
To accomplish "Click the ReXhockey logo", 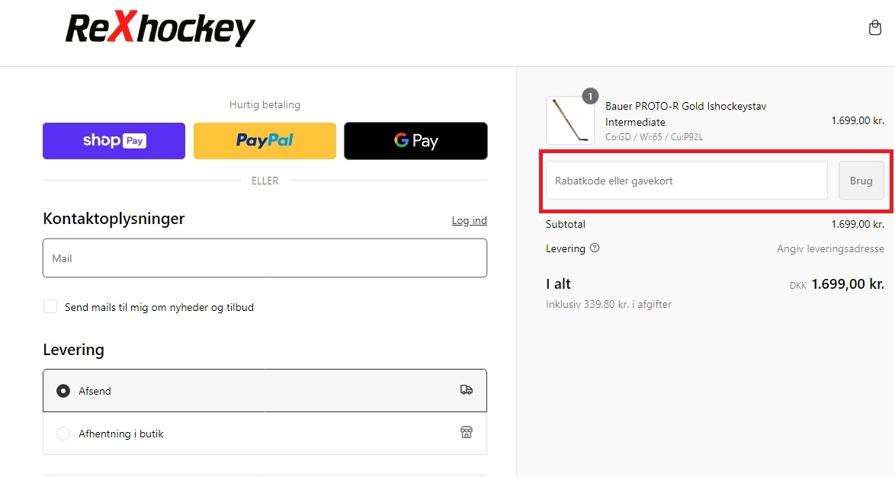I will coord(160,28).
